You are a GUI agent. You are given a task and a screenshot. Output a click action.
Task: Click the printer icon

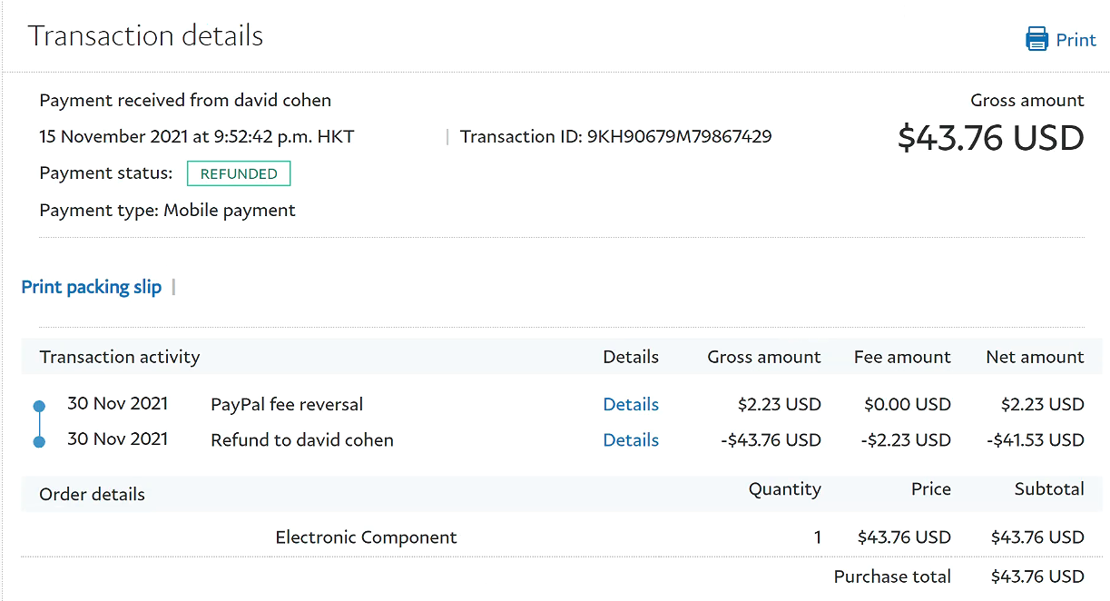(1036, 40)
